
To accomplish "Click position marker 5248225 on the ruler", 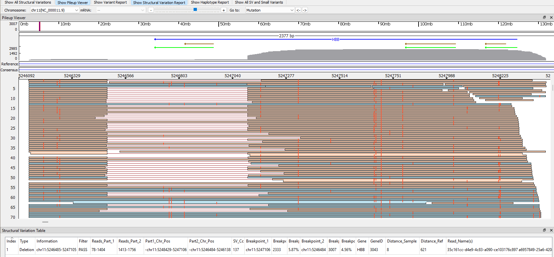I will pos(500,76).
